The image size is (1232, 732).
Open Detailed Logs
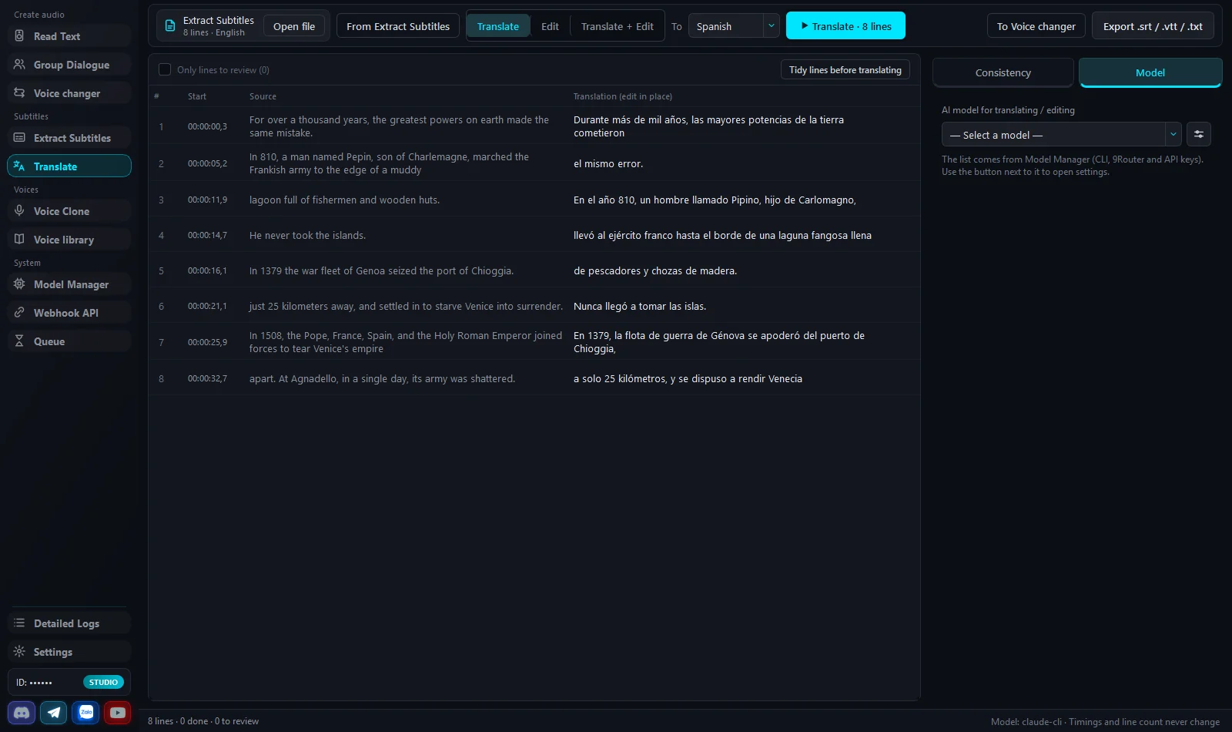point(69,623)
